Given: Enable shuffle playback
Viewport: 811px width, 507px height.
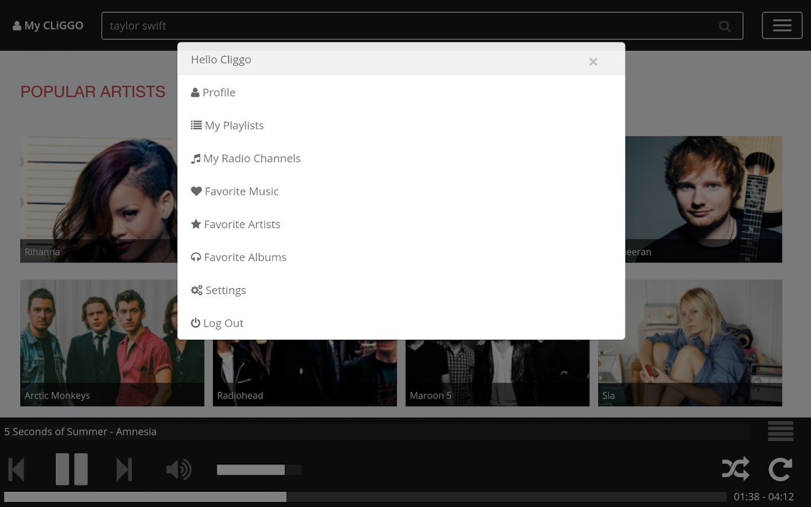Looking at the screenshot, I should point(736,469).
